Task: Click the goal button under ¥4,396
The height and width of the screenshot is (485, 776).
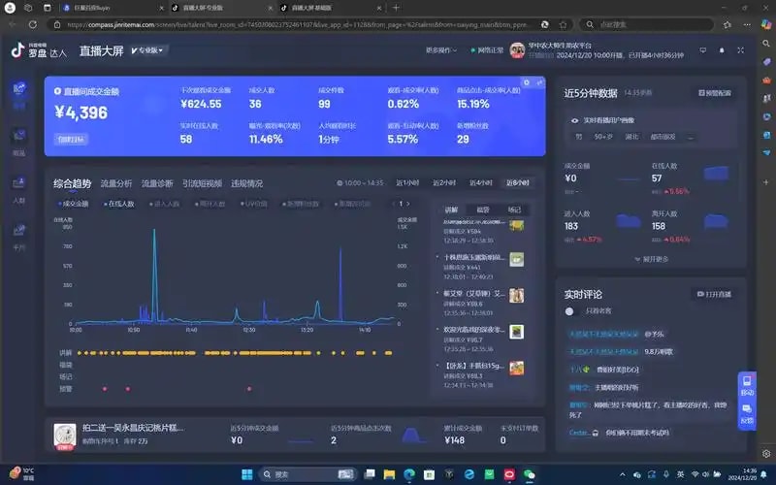Action: point(71,139)
